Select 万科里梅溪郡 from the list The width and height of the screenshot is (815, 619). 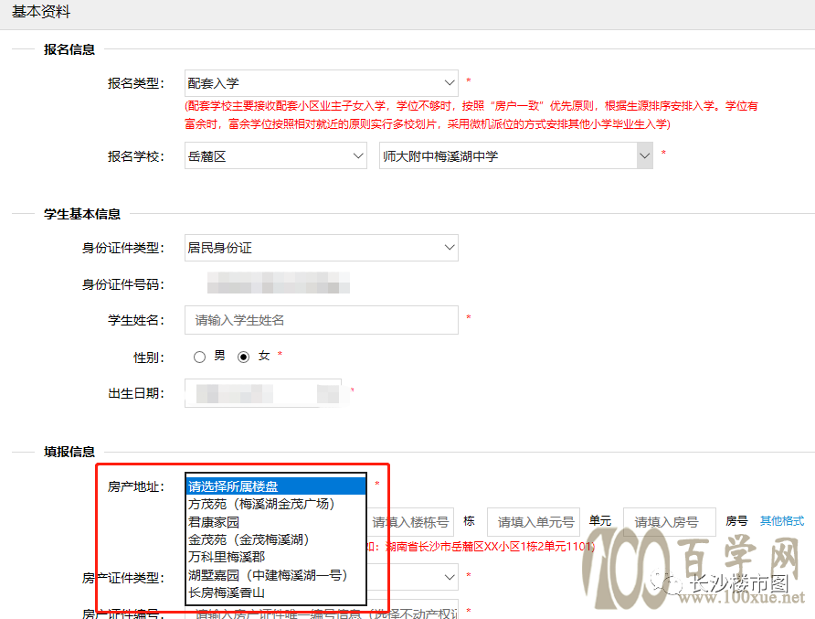tap(276, 557)
